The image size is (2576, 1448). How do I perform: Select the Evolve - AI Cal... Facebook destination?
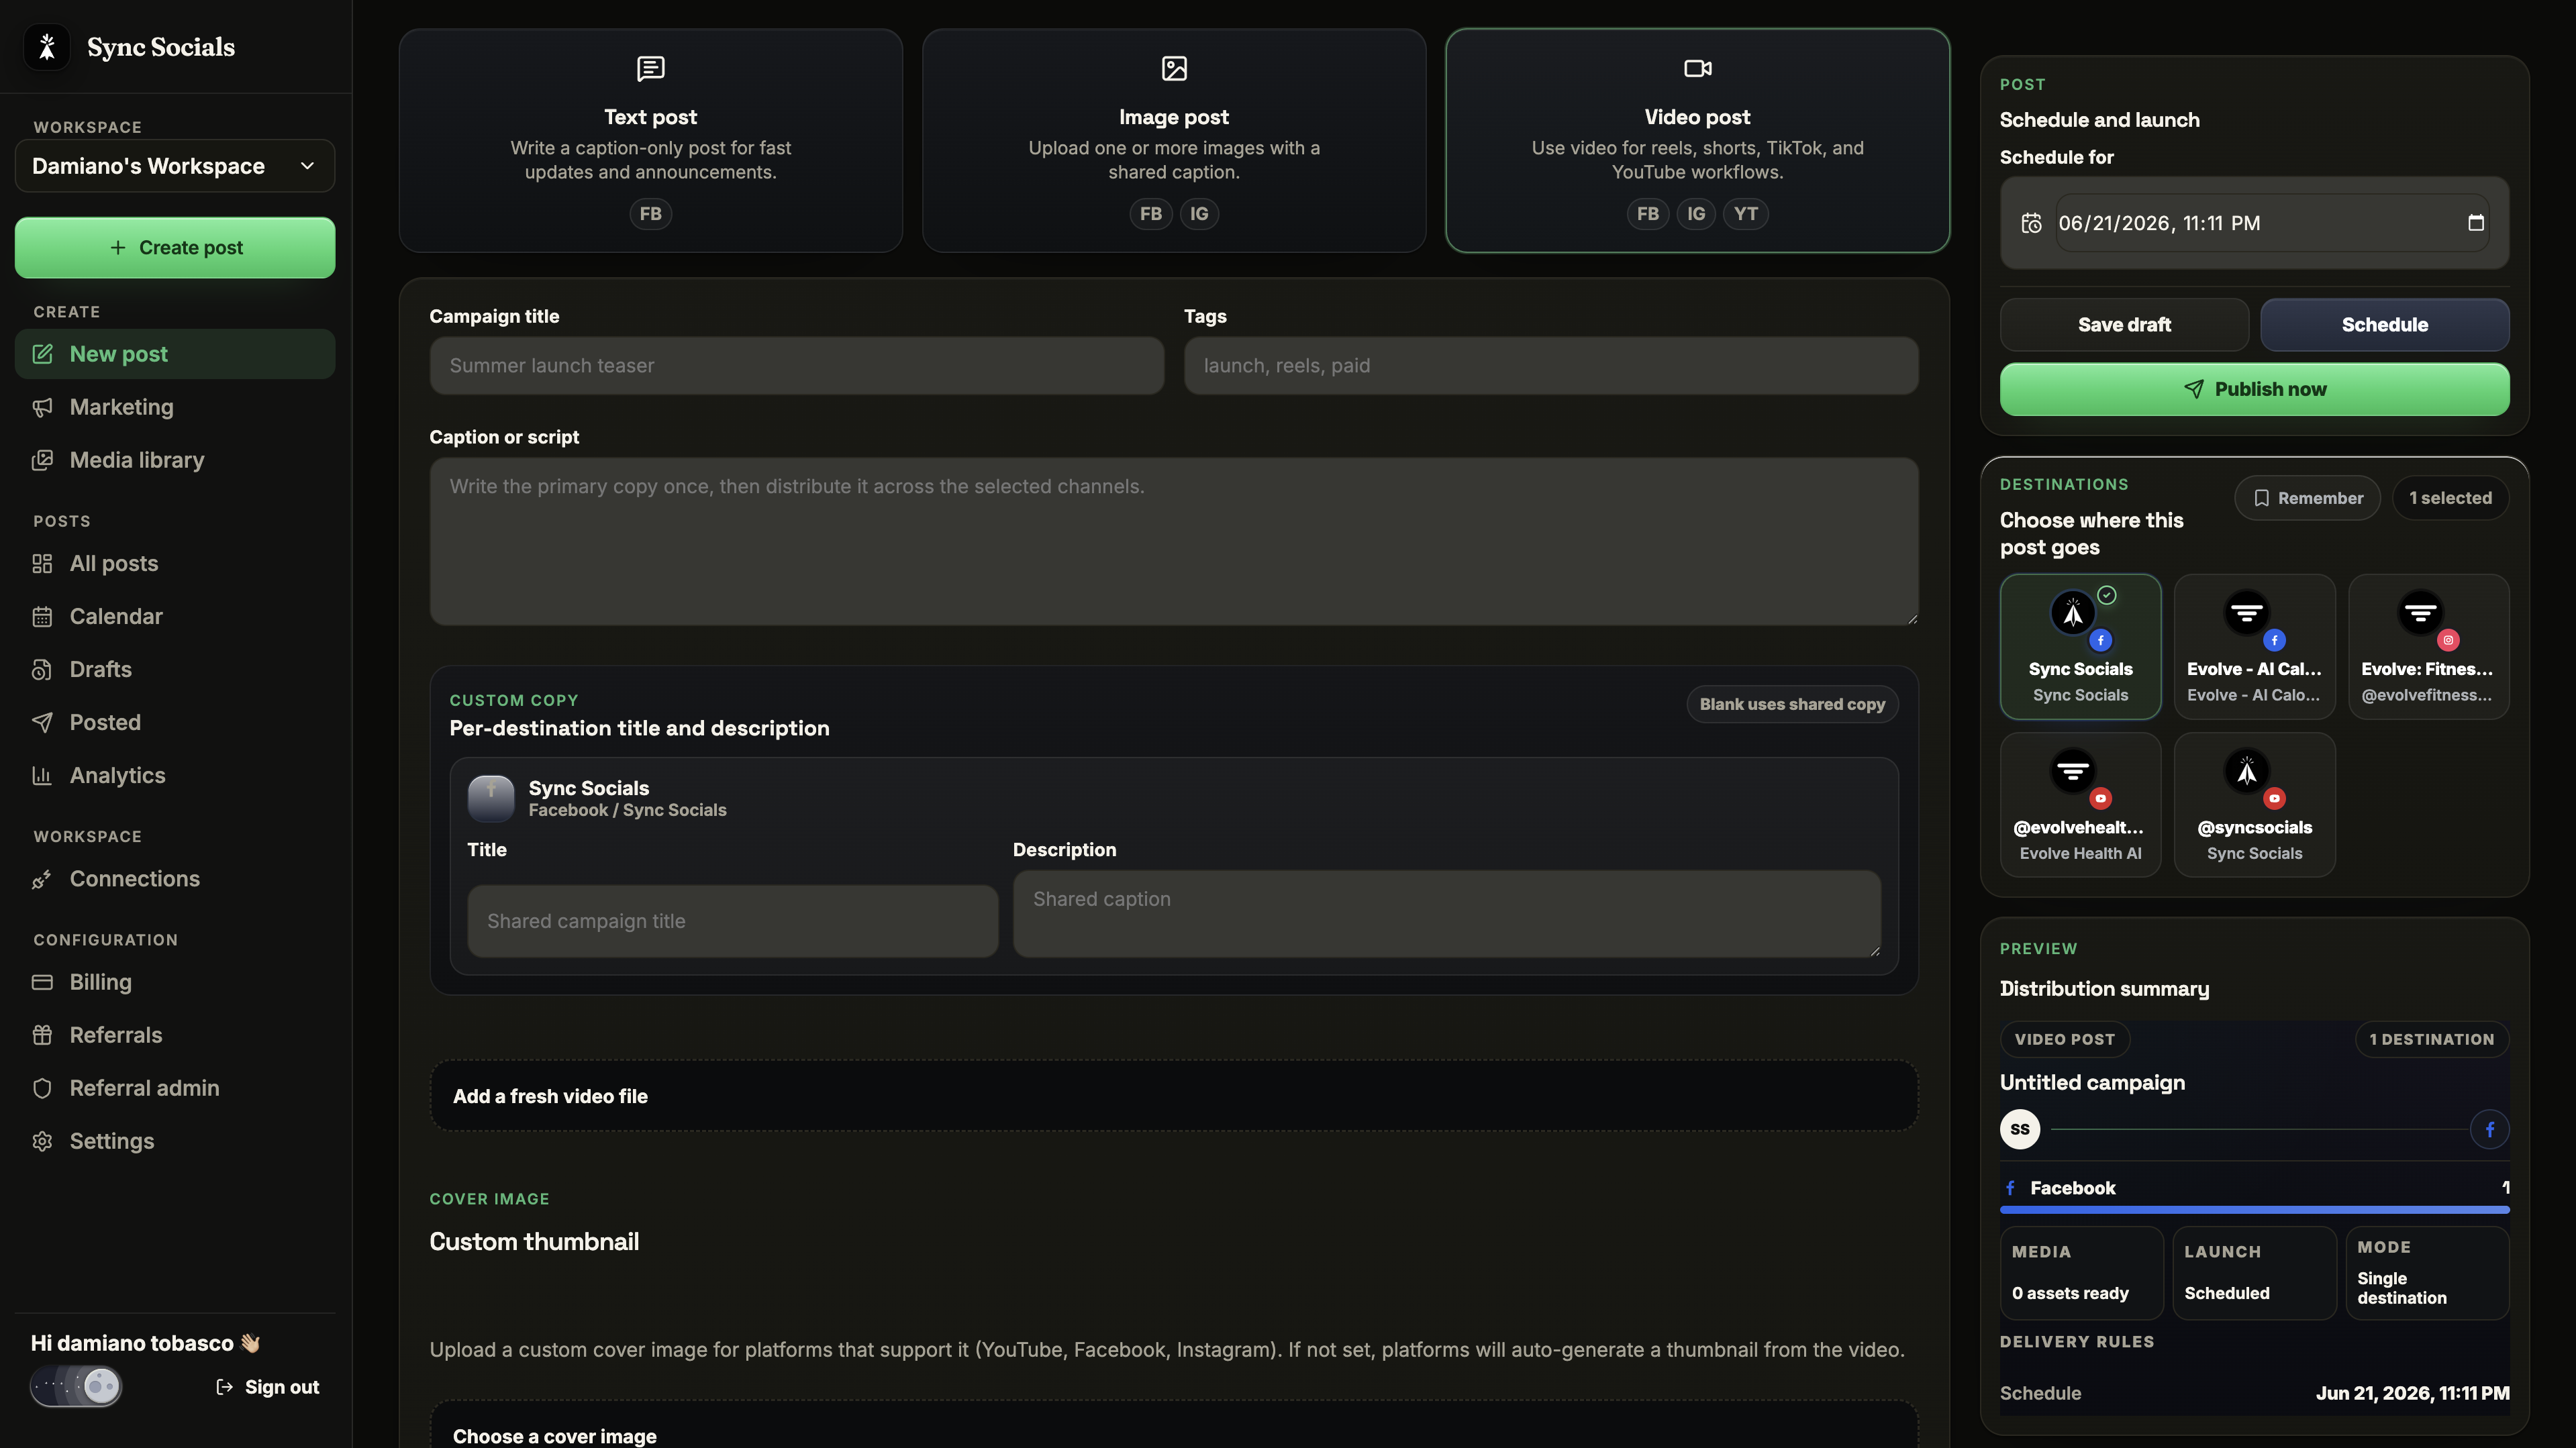point(2254,647)
